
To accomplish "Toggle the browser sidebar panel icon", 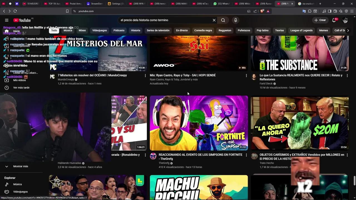I will click(330, 11).
